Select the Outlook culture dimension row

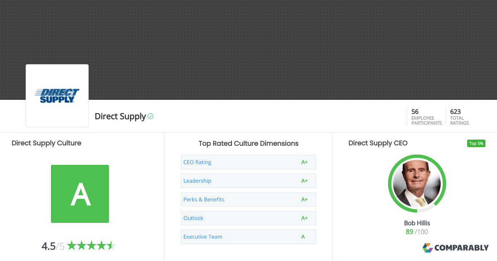click(193, 218)
